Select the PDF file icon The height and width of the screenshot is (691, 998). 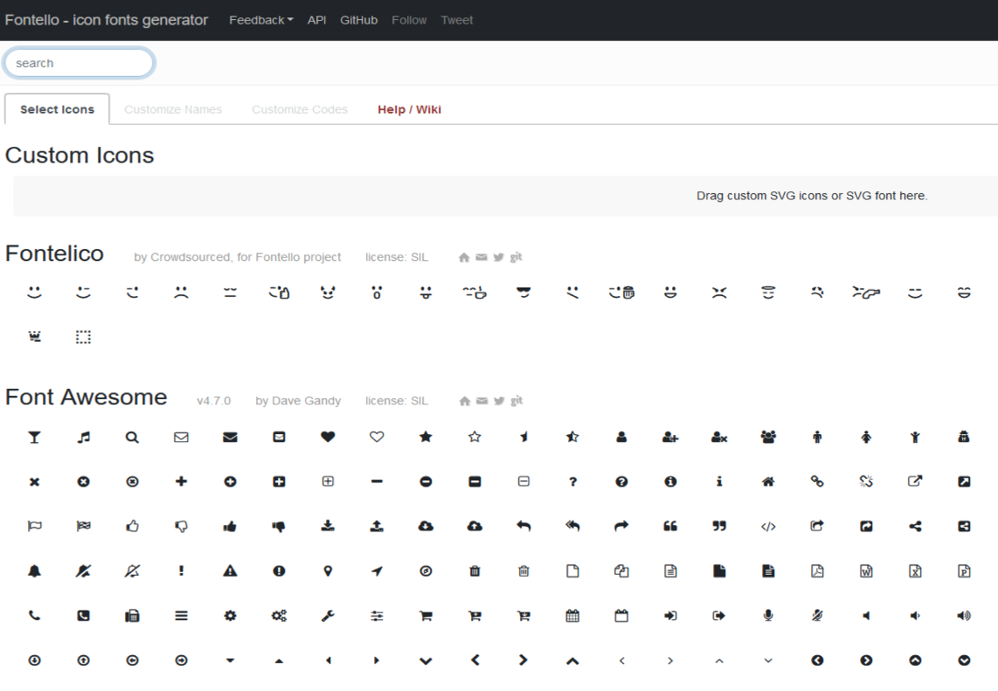pyautogui.click(x=817, y=570)
